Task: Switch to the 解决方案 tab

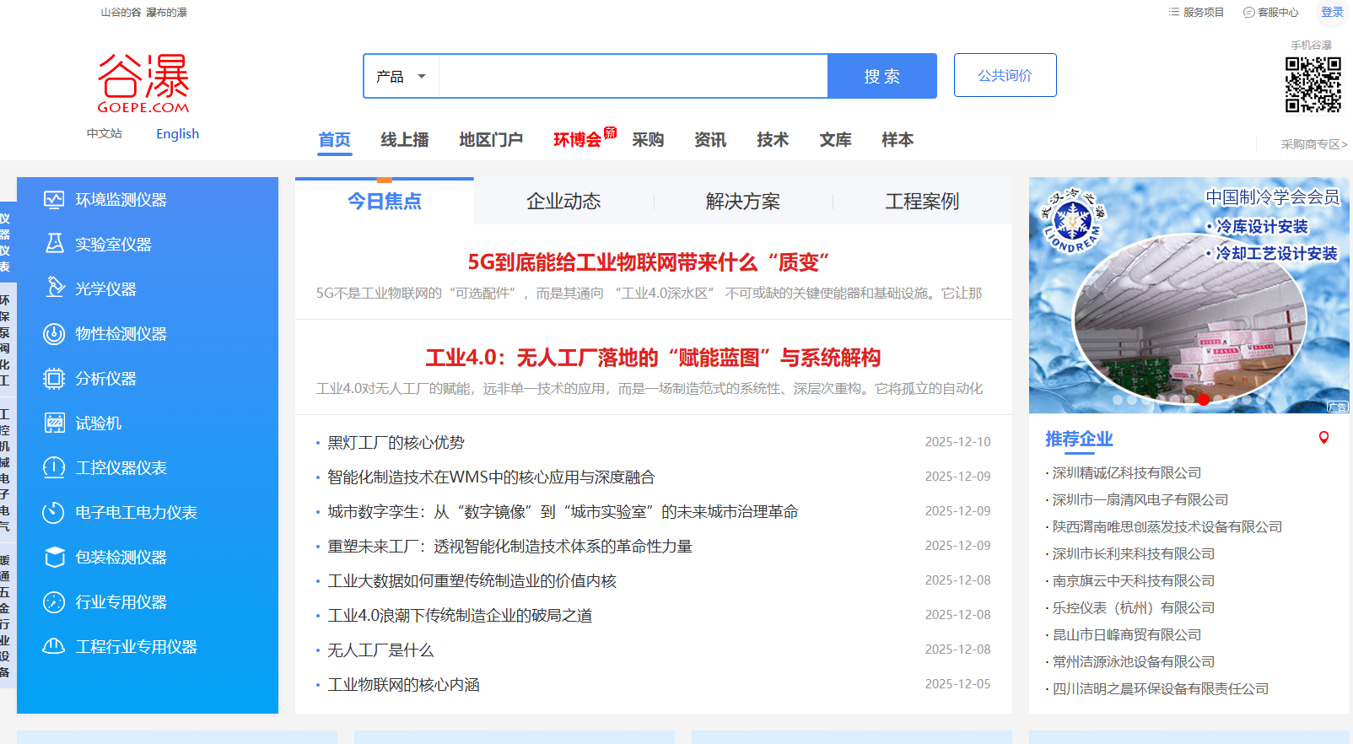Action: click(x=743, y=202)
